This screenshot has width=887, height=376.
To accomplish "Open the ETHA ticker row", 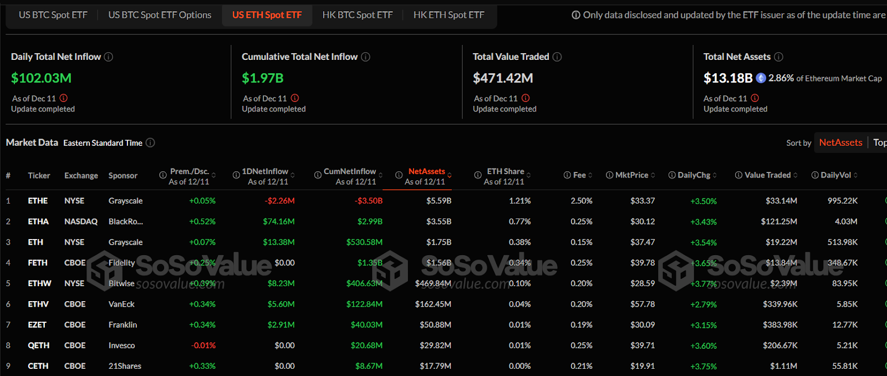I will 38,221.
